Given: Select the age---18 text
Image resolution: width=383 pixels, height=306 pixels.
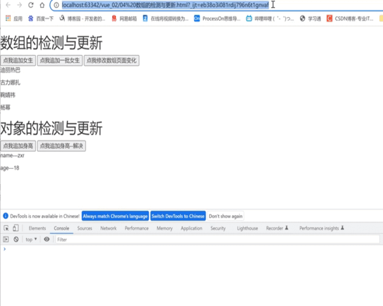Looking at the screenshot, I should [x=10, y=168].
